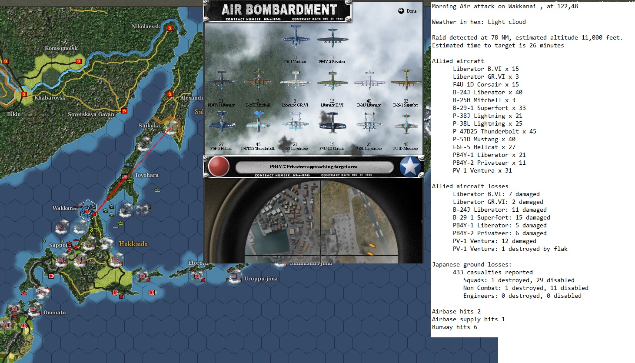Click the "433 casualties reported" line
The image size is (635, 363).
[493, 273]
